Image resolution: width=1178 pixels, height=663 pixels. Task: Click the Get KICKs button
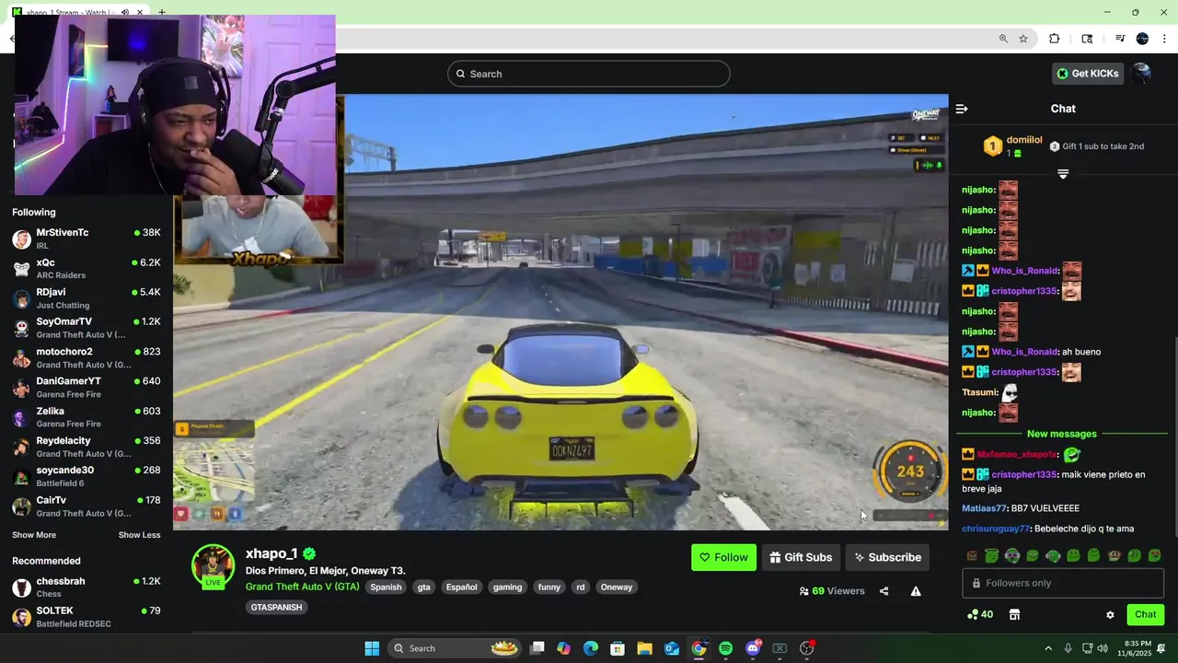click(1087, 74)
